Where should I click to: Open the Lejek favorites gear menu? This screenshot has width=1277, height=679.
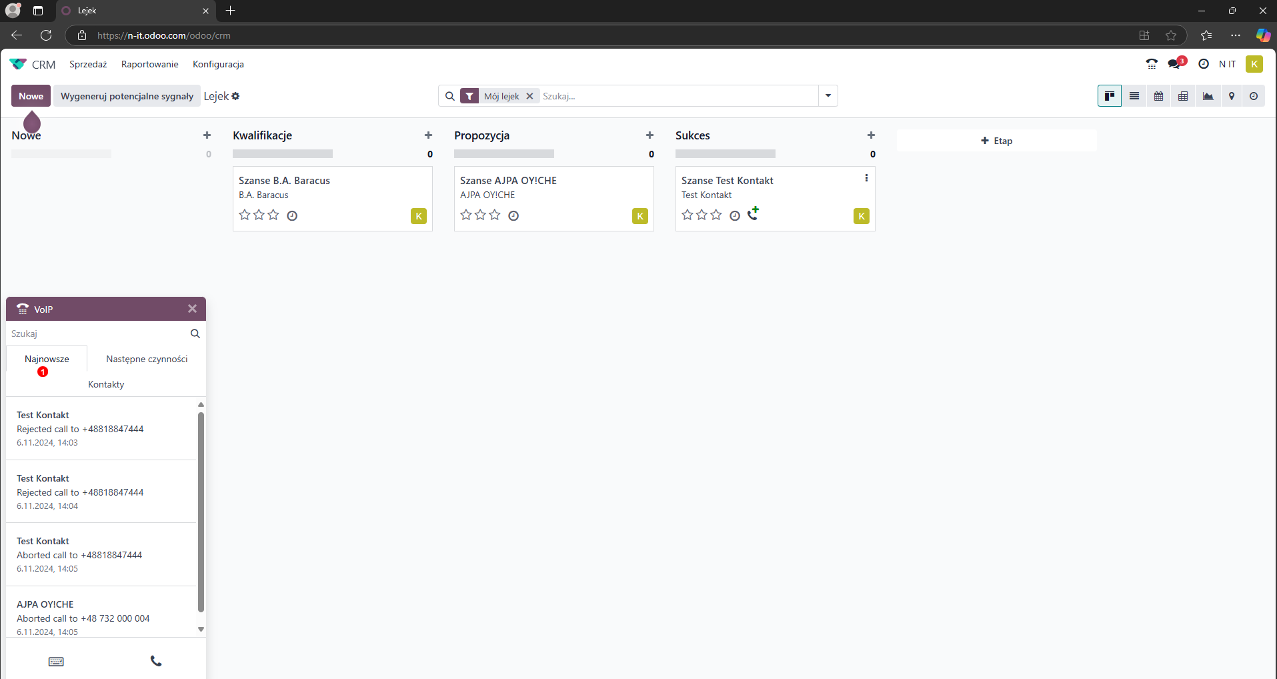point(237,95)
